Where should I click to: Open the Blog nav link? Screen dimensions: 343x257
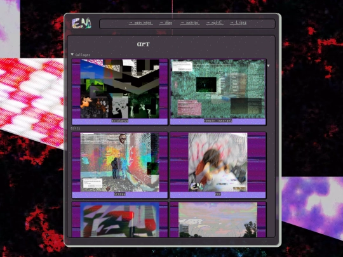[166, 23]
